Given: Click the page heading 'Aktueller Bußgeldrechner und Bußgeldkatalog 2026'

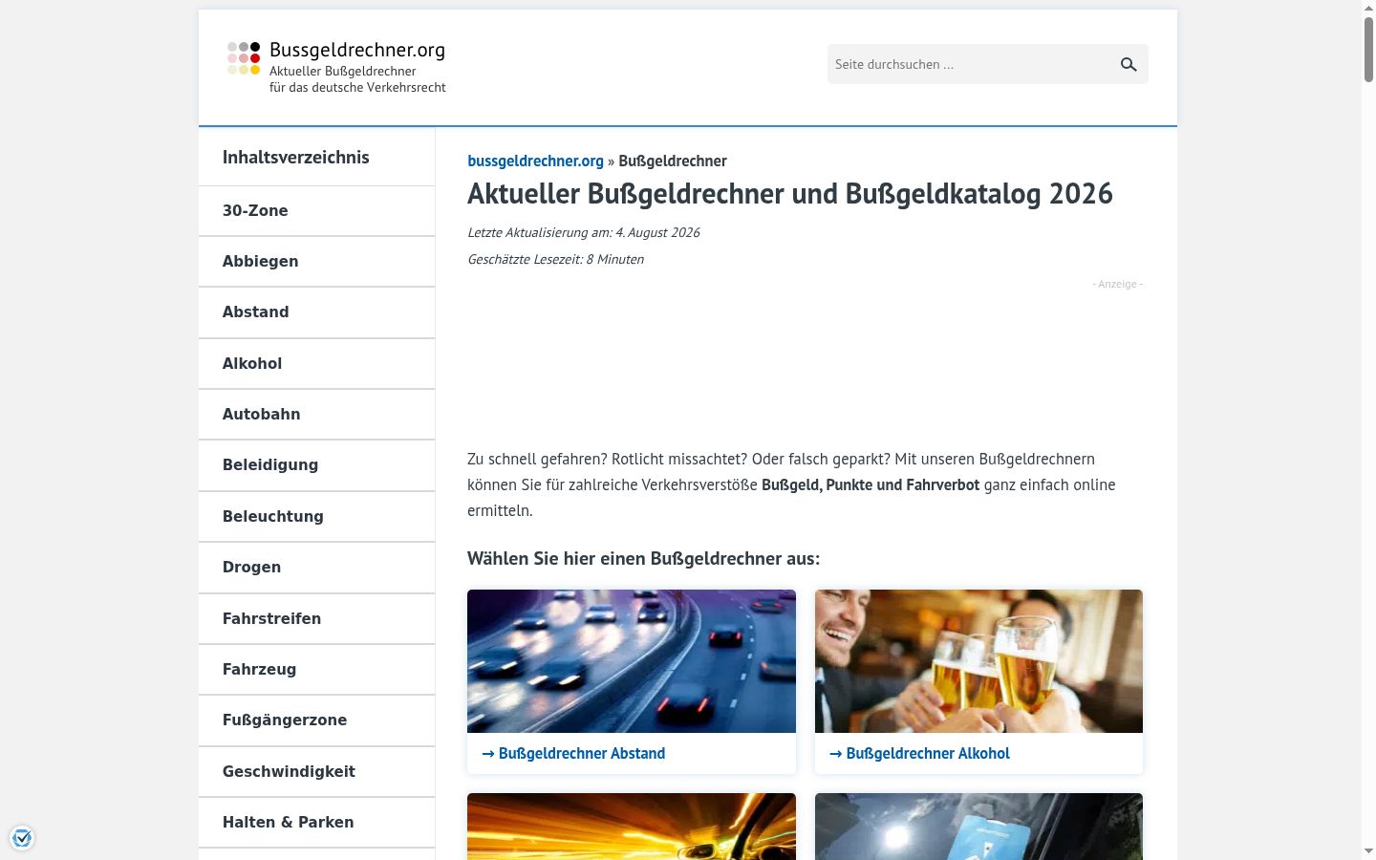Looking at the screenshot, I should click(790, 193).
